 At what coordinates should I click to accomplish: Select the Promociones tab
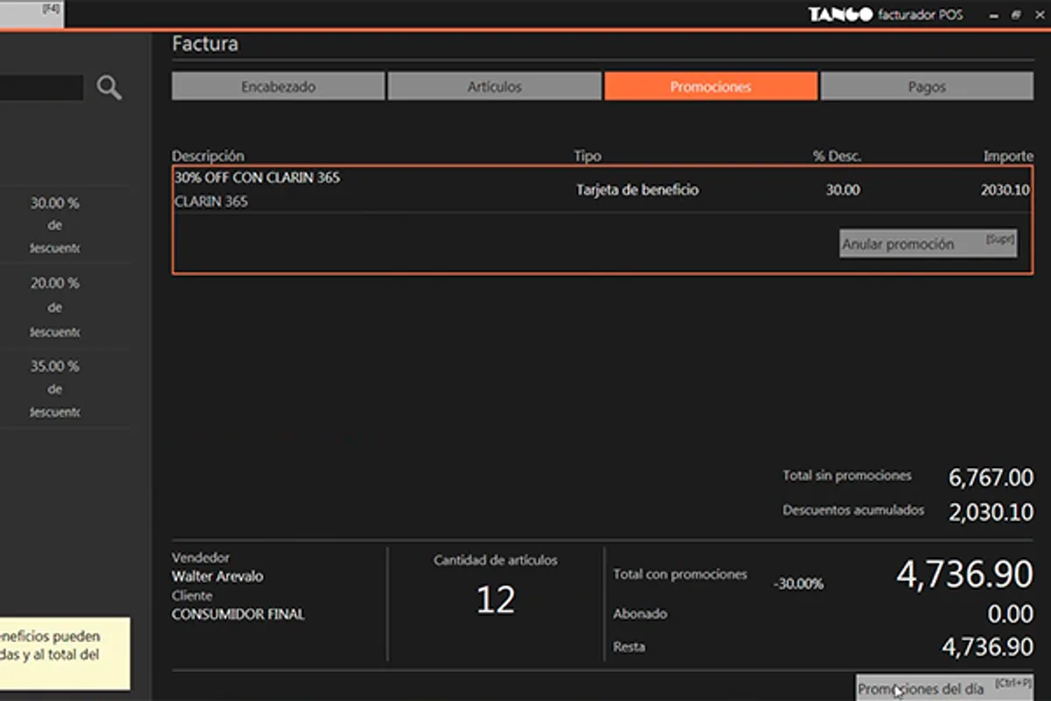pos(710,87)
